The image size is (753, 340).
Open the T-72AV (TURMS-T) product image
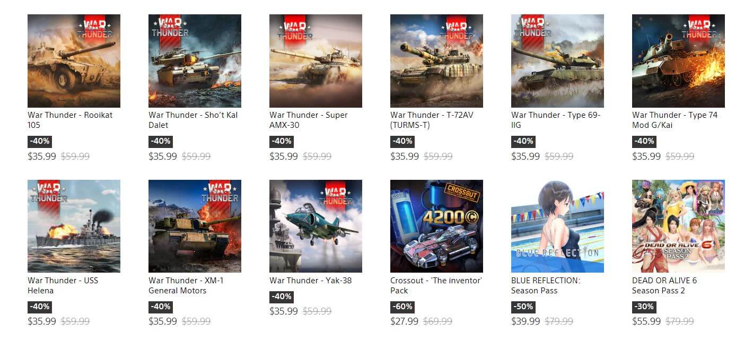pyautogui.click(x=436, y=61)
